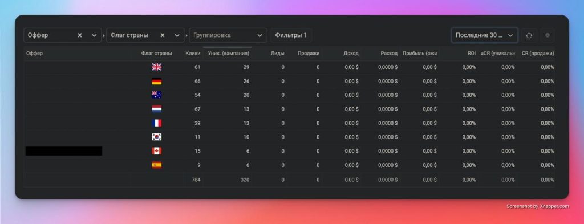Sort by the Клики column header
This screenshot has height=224, width=584.
coord(193,54)
